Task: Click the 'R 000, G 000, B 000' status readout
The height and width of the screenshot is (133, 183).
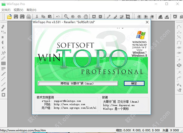Action: click(x=146, y=130)
